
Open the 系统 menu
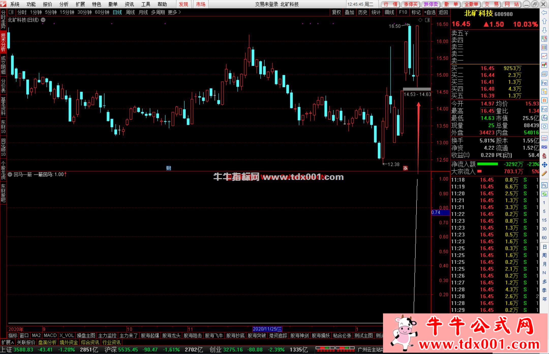(15, 4)
